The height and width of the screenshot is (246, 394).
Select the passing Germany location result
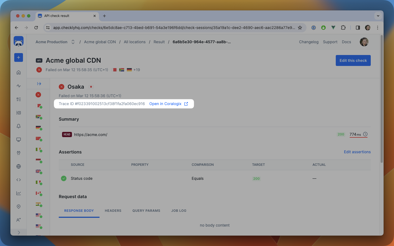click(x=39, y=128)
